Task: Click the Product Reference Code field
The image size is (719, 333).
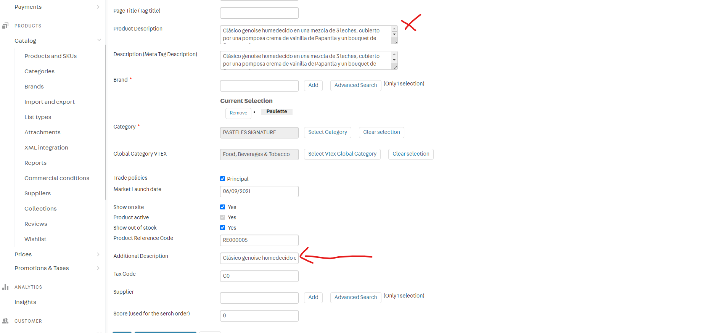Action: click(259, 240)
